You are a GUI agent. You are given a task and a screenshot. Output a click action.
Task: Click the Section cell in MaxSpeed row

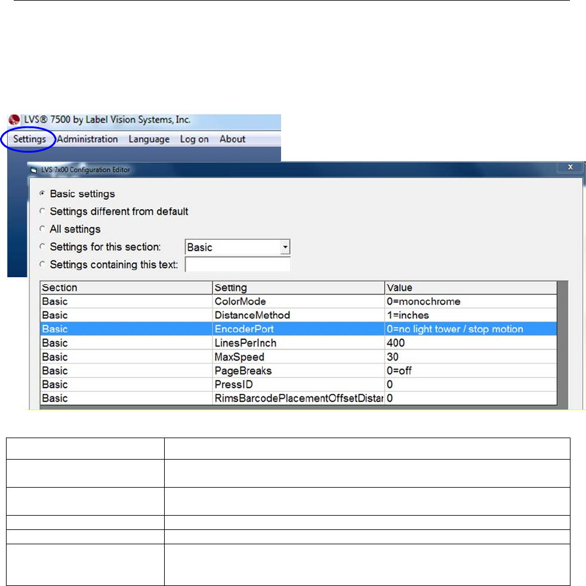point(126,356)
